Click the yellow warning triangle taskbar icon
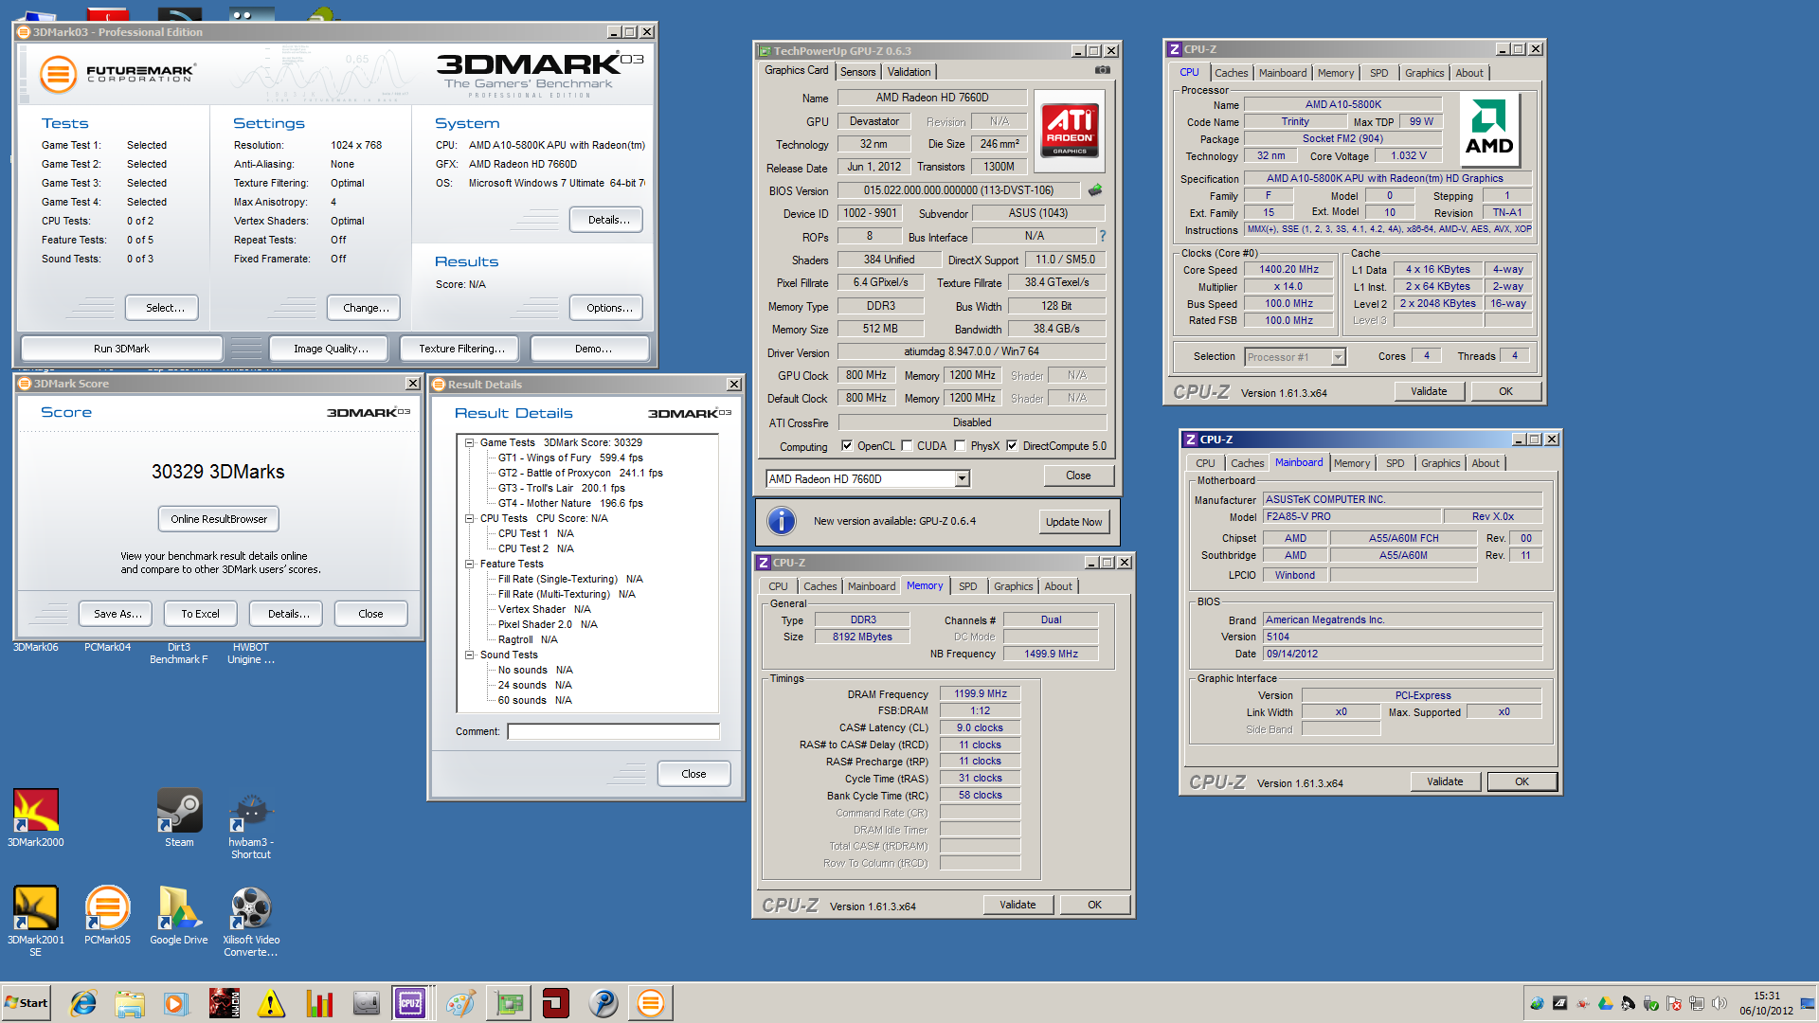 pyautogui.click(x=271, y=1003)
